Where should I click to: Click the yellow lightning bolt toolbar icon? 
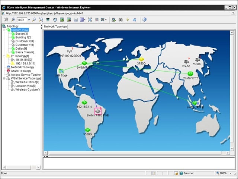tap(128, 20)
